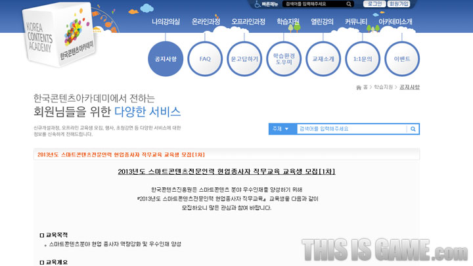Click the 학습지원 breadcrumb link
Image resolution: width=473 pixels, height=266 pixels.
coord(383,87)
